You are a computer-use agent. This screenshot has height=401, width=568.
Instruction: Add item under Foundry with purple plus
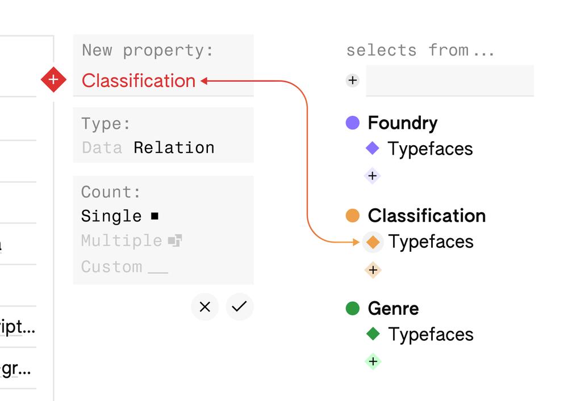tap(373, 176)
